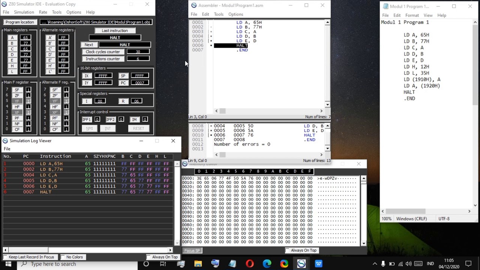Viewport: 480px width, 270px height.
Task: Open the battery status tray icon
Action: (x=392, y=264)
